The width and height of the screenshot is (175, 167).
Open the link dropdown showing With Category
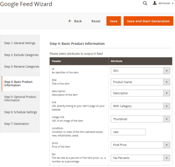tap(141, 106)
